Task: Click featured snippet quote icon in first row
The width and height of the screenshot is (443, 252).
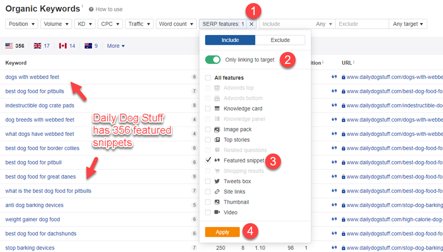Action: pyautogui.click(x=334, y=77)
